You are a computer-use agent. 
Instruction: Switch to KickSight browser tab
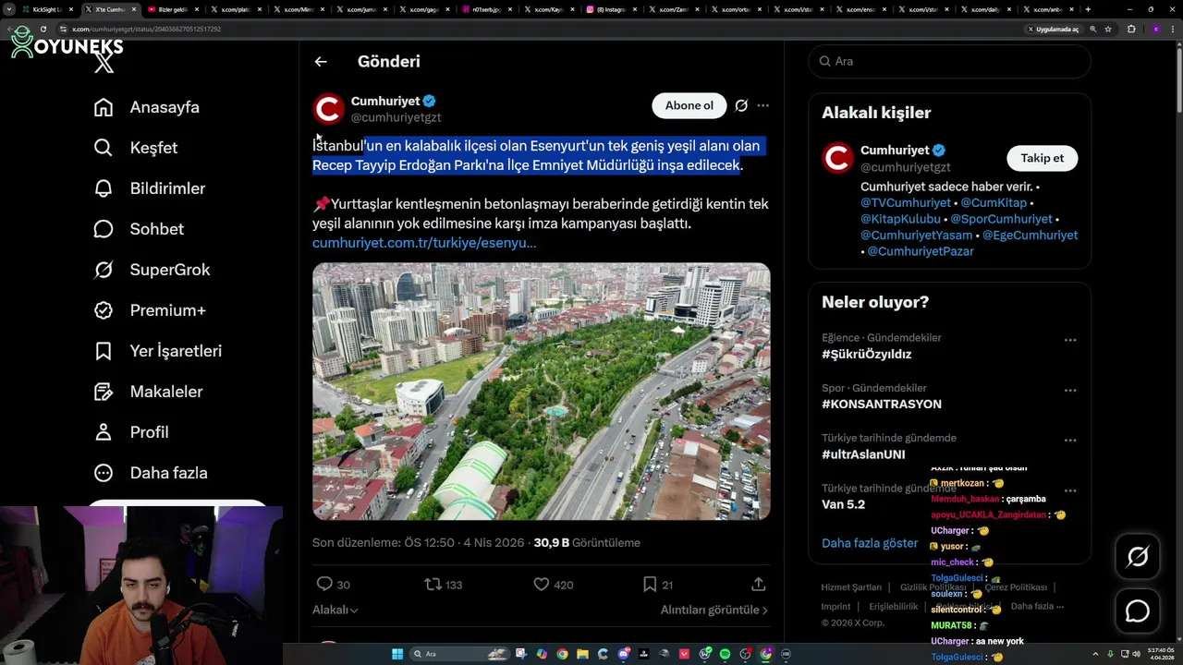point(46,9)
